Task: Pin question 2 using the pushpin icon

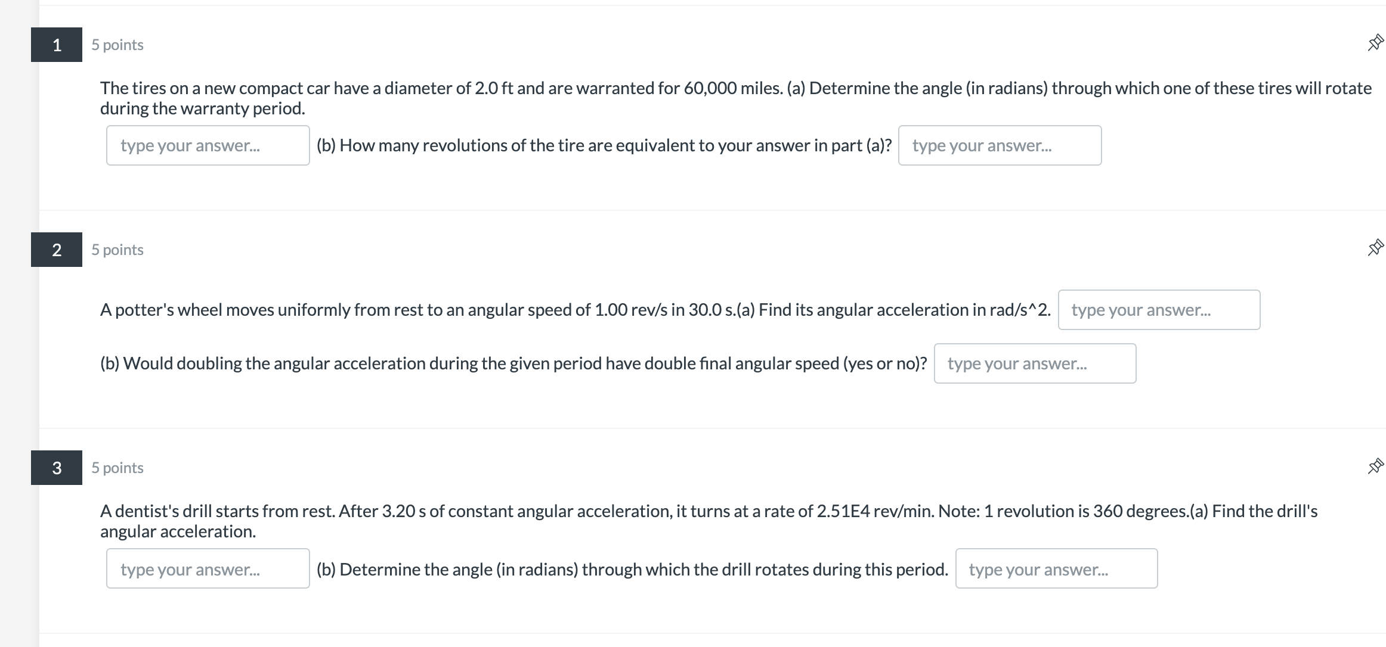Action: pyautogui.click(x=1375, y=248)
